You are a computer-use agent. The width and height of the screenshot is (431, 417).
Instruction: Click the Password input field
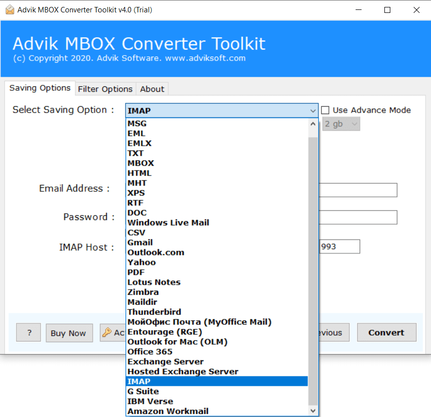(x=358, y=217)
